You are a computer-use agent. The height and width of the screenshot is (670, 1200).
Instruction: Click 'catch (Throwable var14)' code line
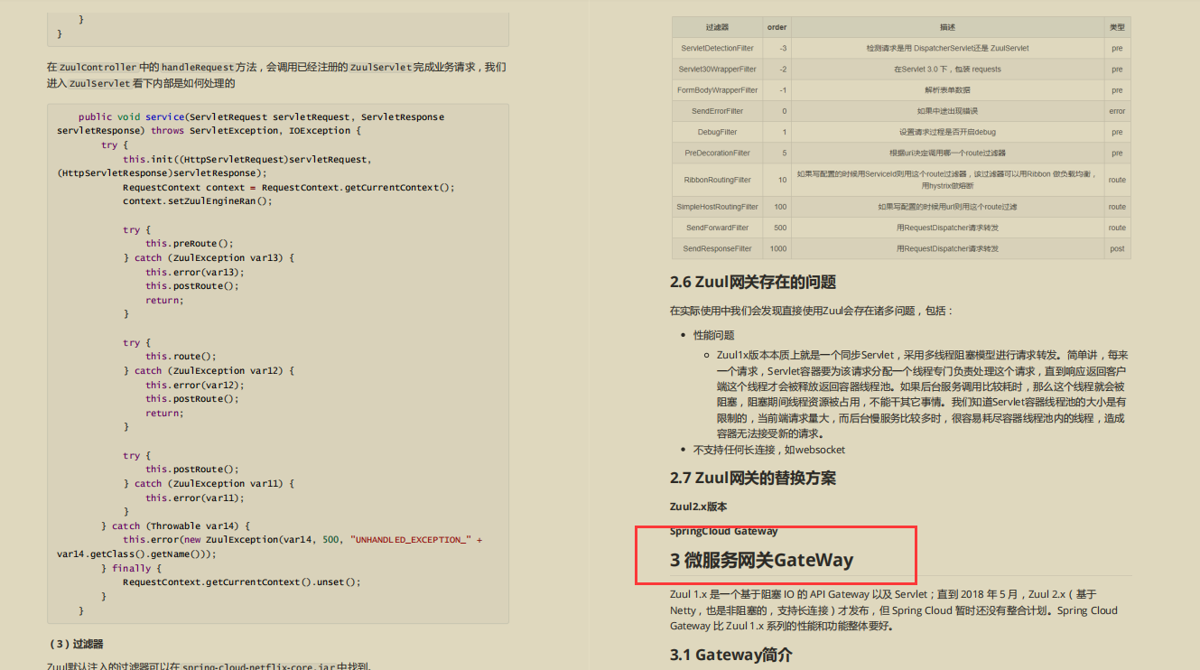pos(175,526)
